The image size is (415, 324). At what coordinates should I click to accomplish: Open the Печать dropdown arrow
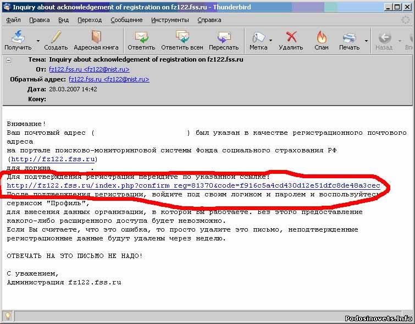pos(366,41)
